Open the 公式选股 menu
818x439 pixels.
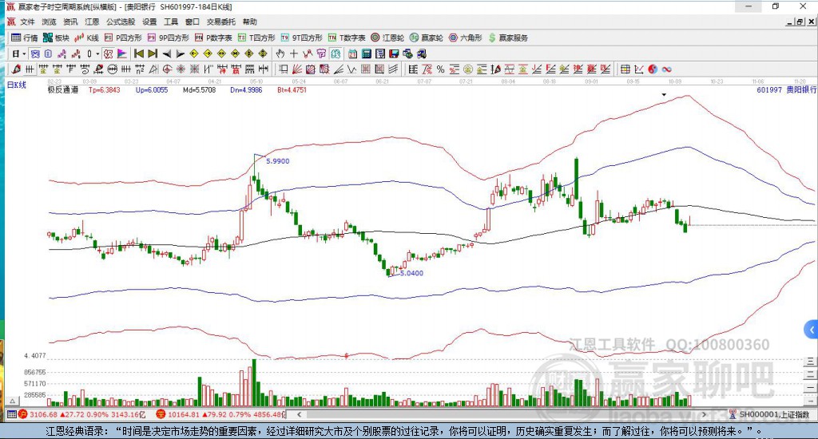121,22
